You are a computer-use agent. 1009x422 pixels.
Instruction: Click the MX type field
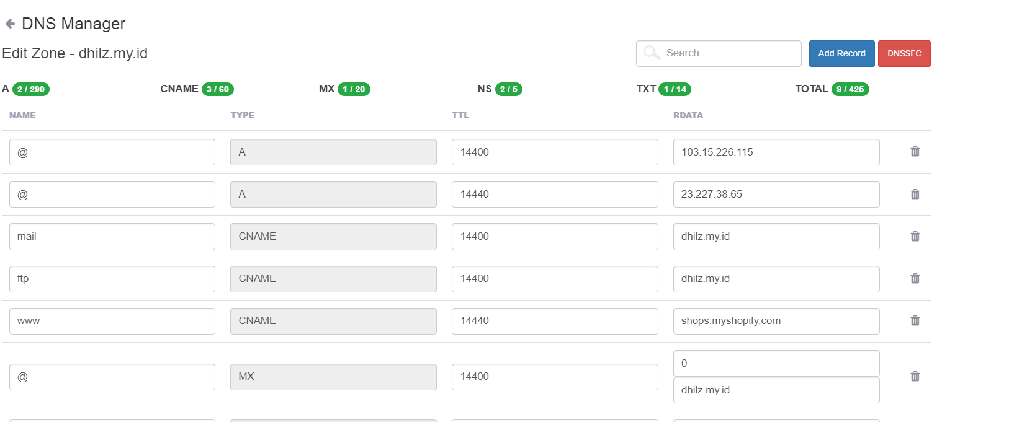[333, 377]
